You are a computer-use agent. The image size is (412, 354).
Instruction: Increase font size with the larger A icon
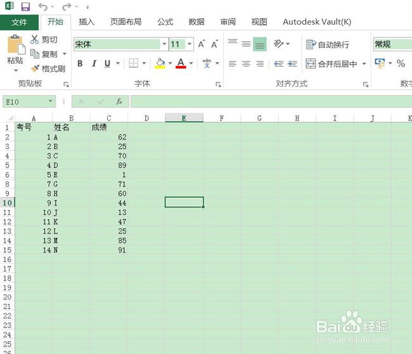(x=202, y=44)
